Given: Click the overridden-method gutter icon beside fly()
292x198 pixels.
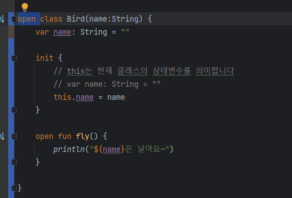Looking at the screenshot, I should pos(2,136).
